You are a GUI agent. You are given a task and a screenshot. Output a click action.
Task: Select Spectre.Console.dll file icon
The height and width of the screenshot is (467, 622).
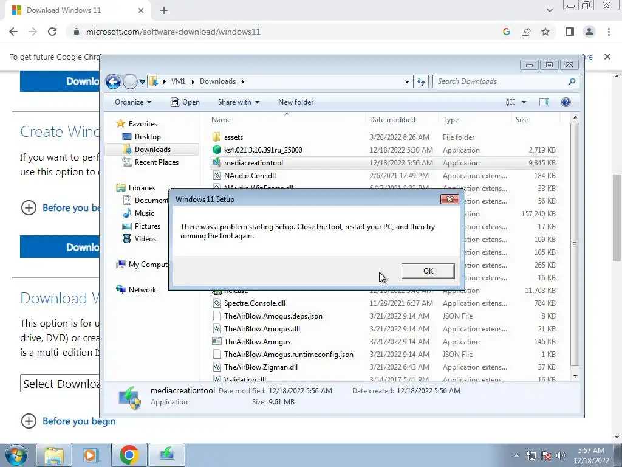(x=217, y=303)
